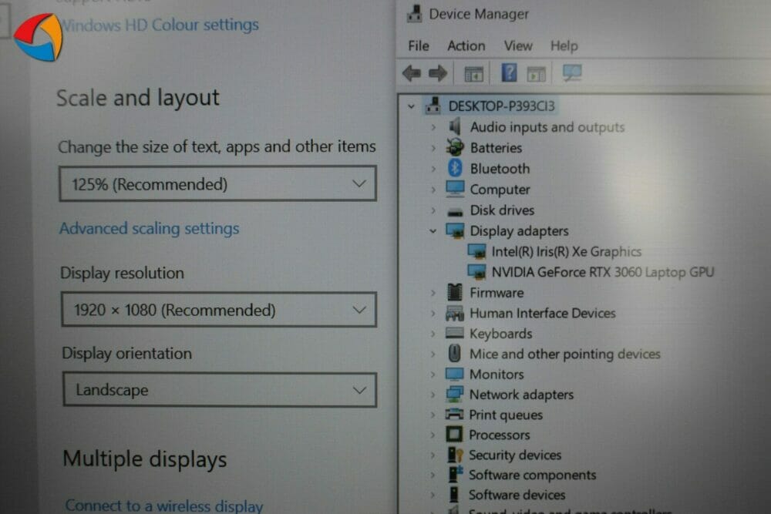
Task: Click the Software devices category icon
Action: 454,494
